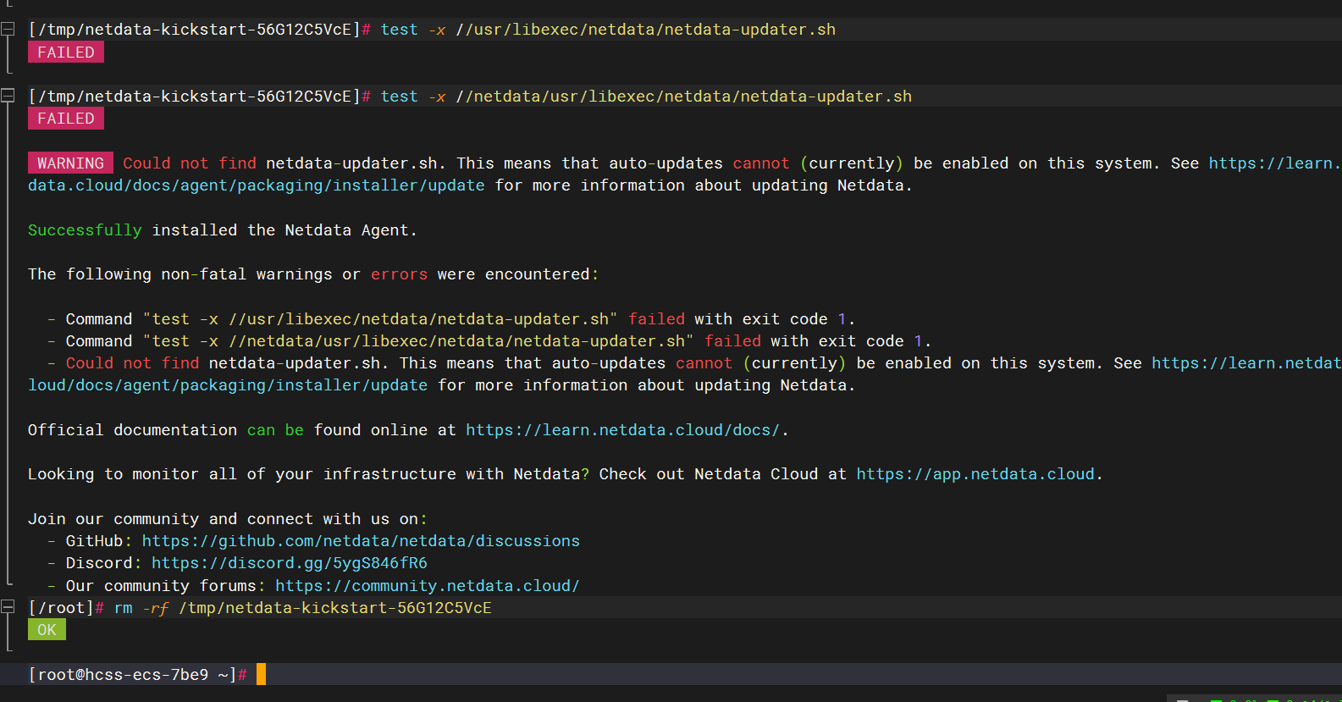
Task: Collapse the block for test -x //usr/libexec command
Action: (8, 30)
